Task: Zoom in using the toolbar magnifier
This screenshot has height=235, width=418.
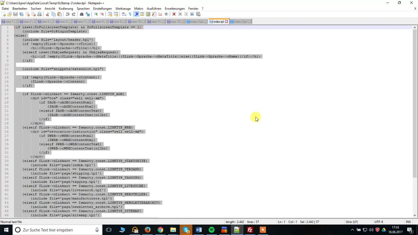Action: coord(96,14)
